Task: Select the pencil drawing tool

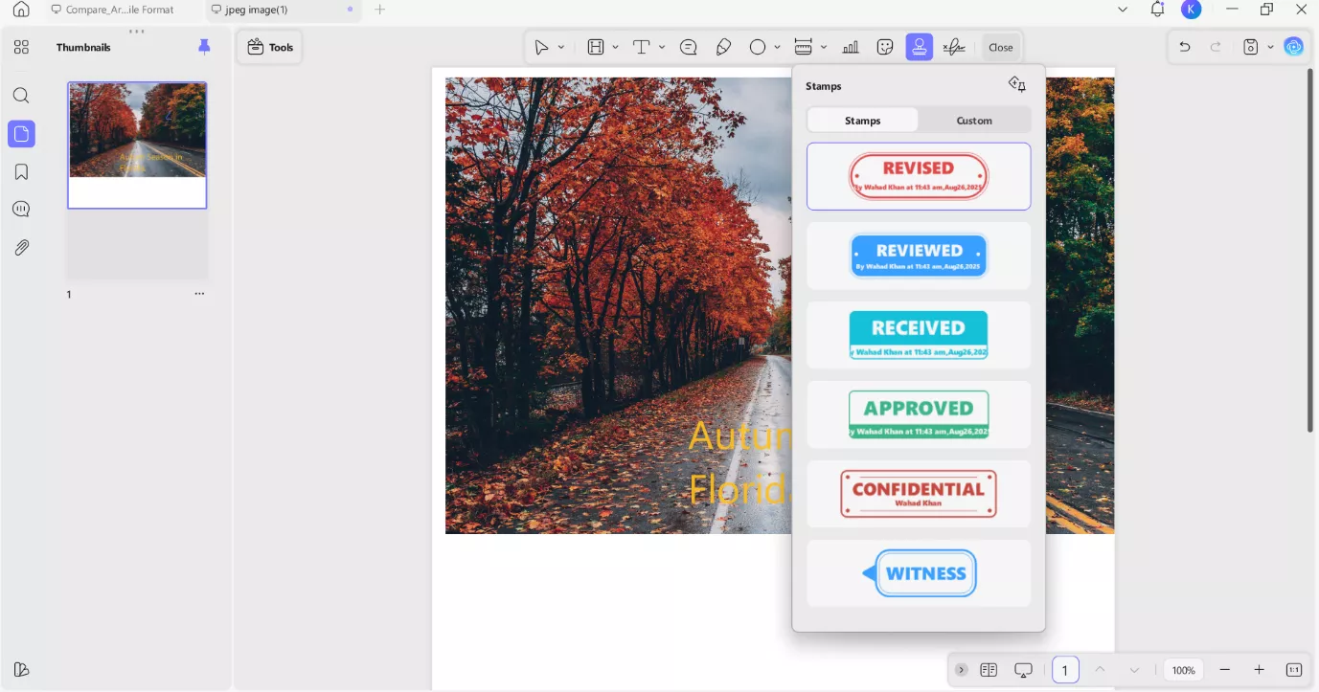Action: pos(723,47)
